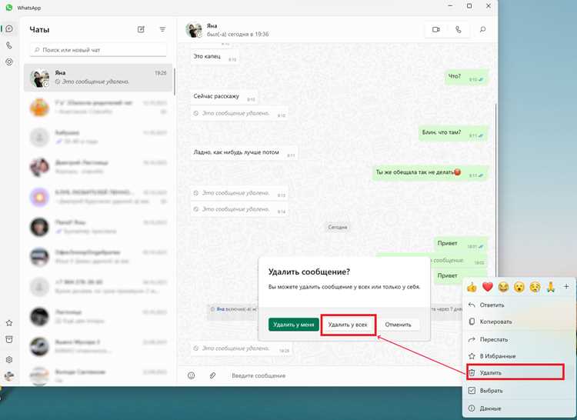The height and width of the screenshot is (420, 577).
Task: Choose В Избранные in context menu
Action: 519,356
